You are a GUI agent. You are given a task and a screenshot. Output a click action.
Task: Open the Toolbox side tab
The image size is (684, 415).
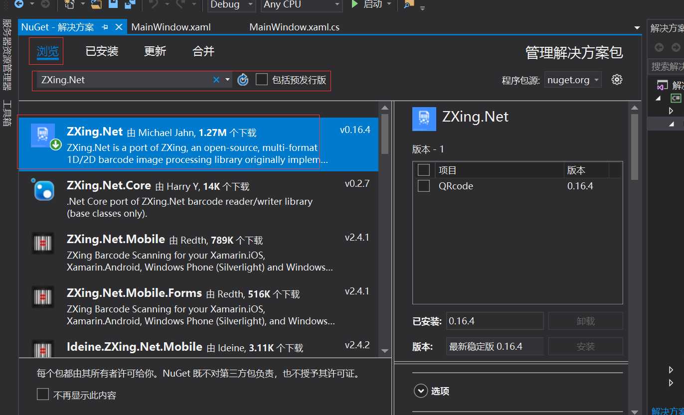click(x=7, y=113)
